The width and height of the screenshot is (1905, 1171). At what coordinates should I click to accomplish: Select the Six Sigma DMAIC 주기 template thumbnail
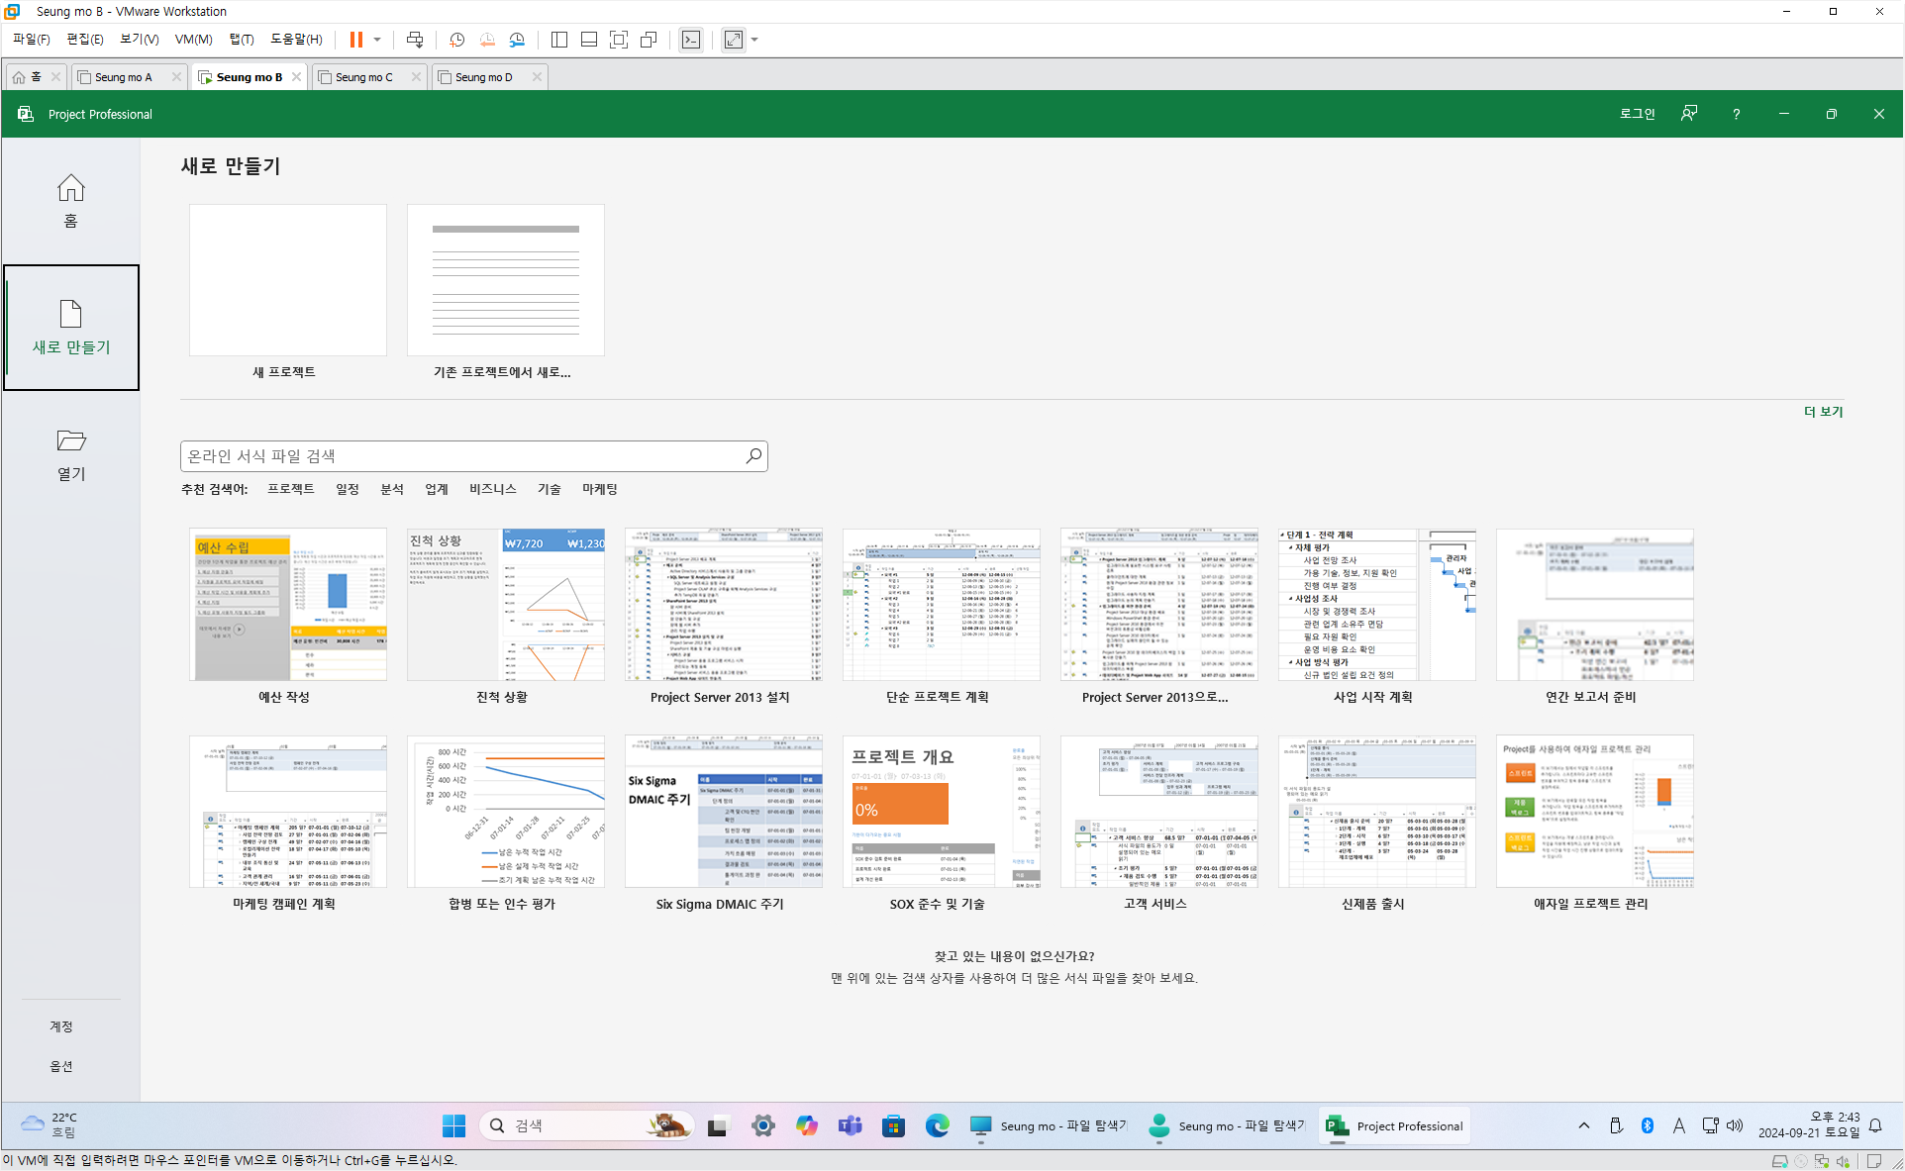(723, 811)
